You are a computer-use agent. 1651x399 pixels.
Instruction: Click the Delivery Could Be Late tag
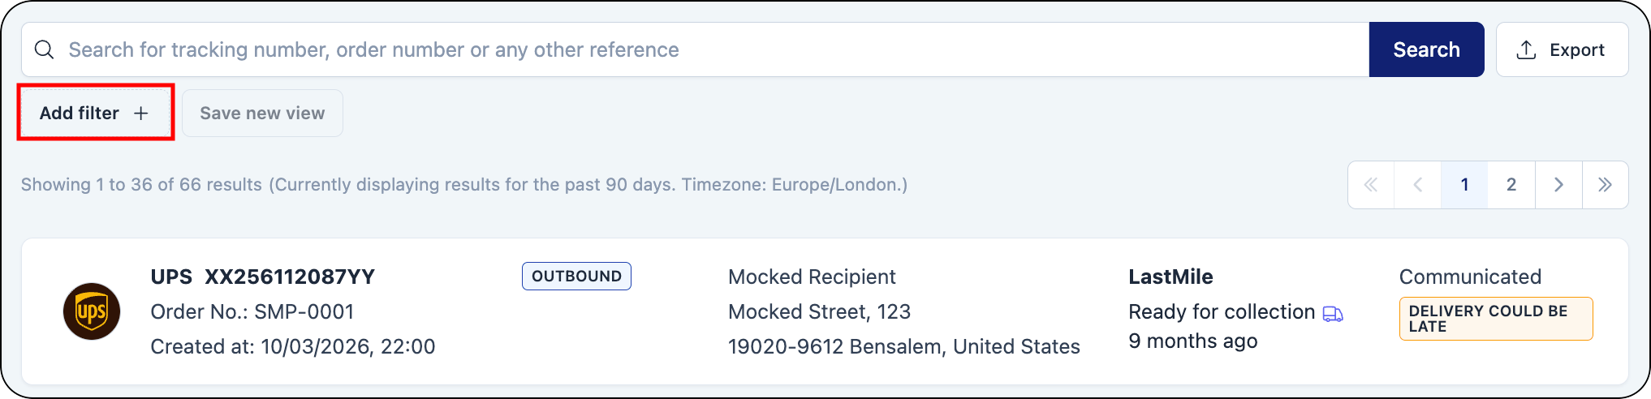(1495, 319)
